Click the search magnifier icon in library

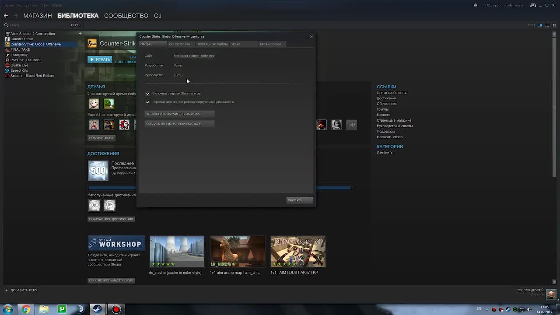(x=6, y=25)
